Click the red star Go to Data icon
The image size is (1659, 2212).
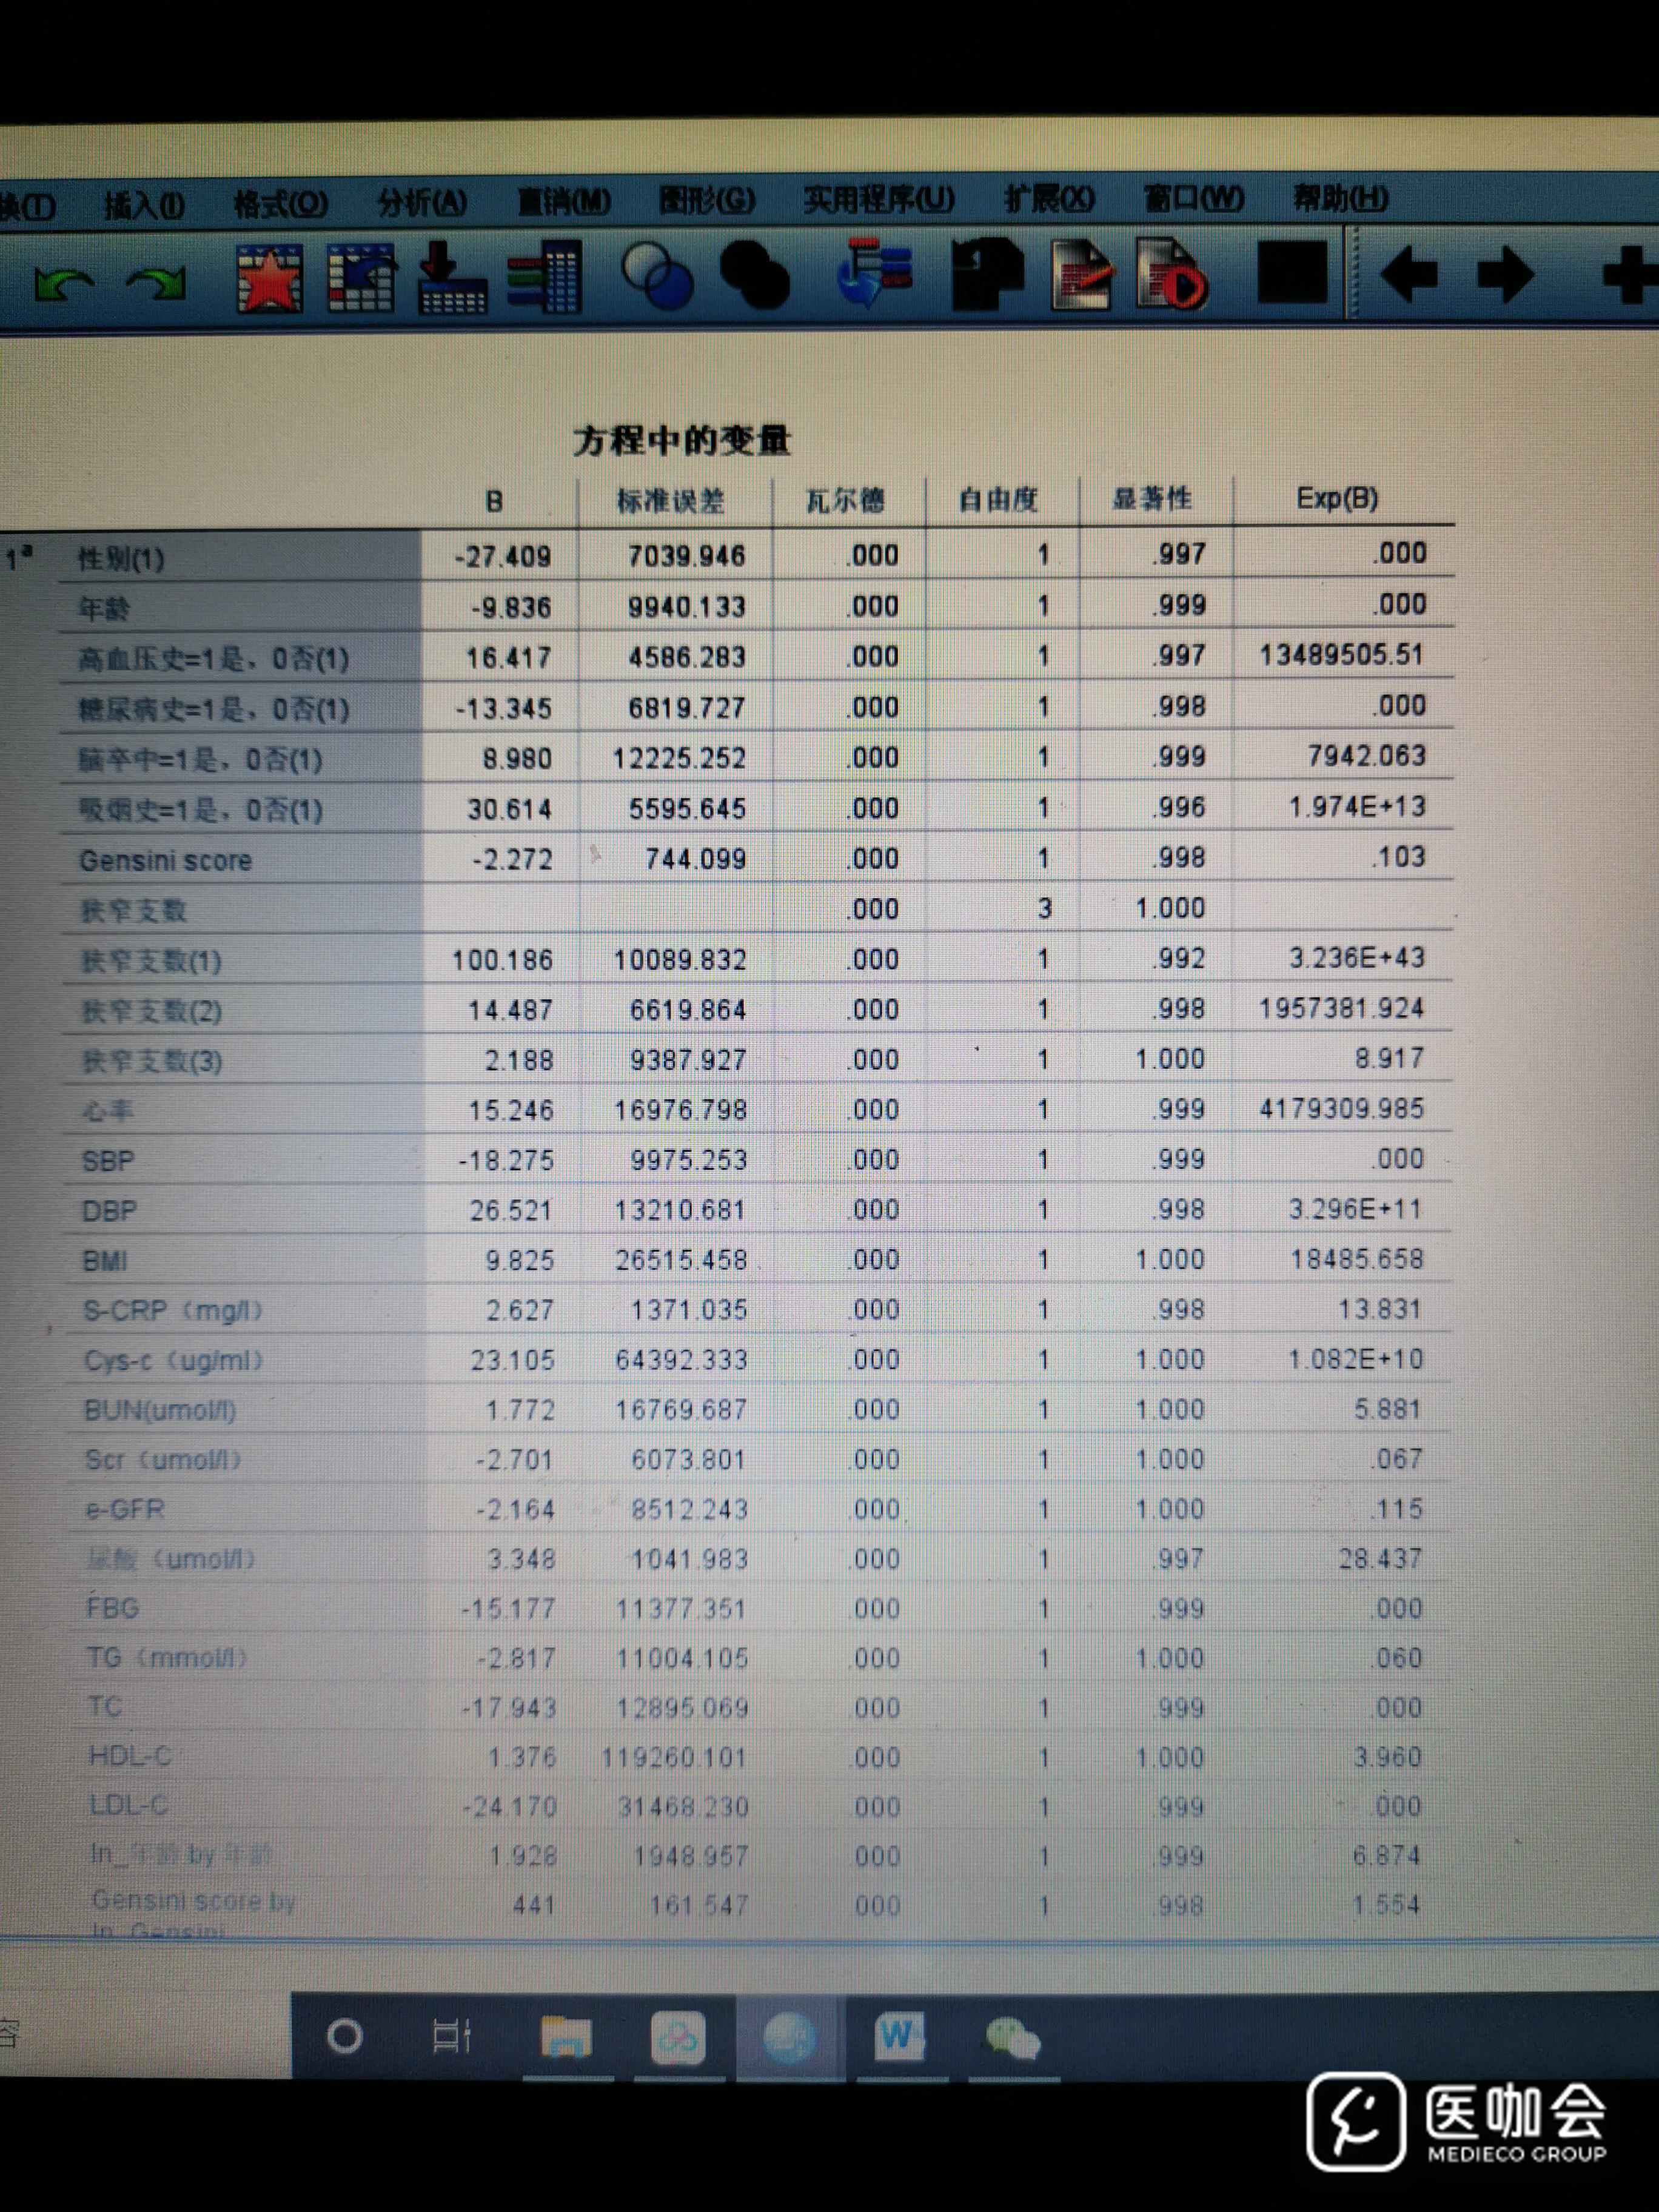pyautogui.click(x=269, y=279)
